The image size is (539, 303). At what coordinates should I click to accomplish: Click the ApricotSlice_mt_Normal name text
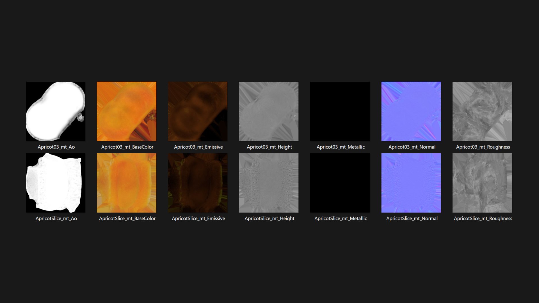tap(412, 219)
